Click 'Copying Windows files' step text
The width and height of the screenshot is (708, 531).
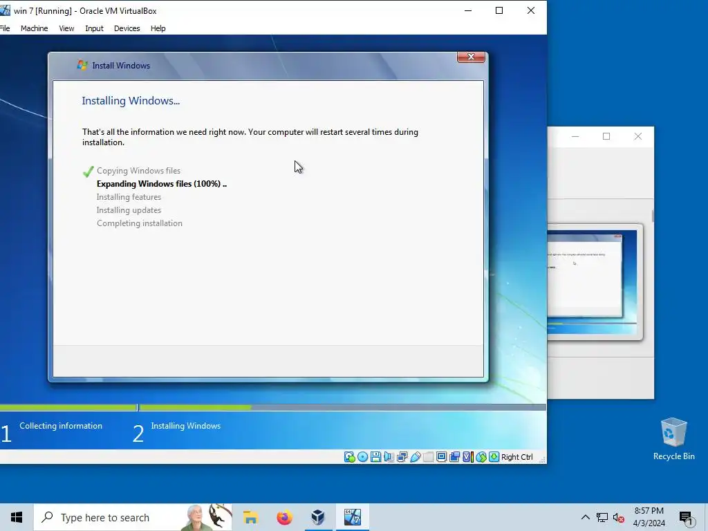click(x=138, y=171)
